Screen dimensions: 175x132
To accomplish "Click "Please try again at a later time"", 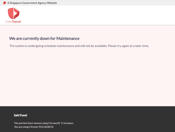I will point(128,46).
